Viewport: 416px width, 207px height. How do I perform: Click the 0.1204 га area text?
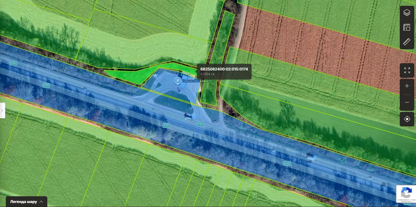207,74
